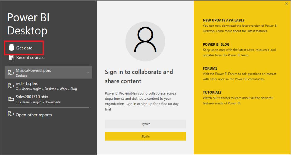Click the Recent sources clock database icon
Screen dimensions: 291x155
(11, 58)
